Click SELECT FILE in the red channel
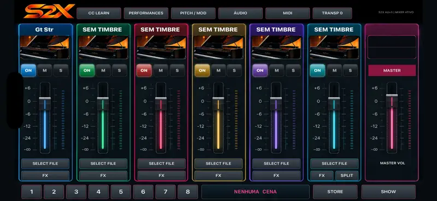This screenshot has height=201, width=437. [161, 164]
